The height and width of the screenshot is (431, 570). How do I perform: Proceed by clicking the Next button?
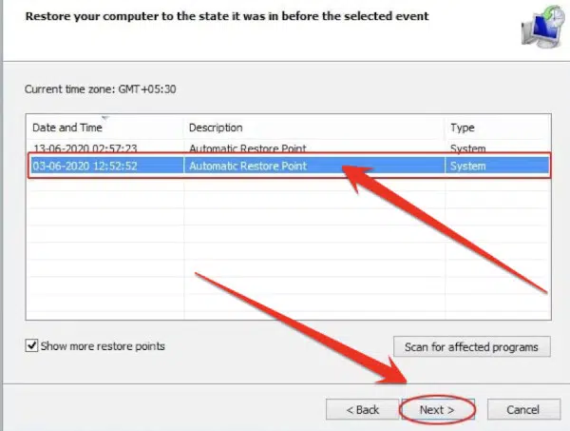tap(437, 409)
